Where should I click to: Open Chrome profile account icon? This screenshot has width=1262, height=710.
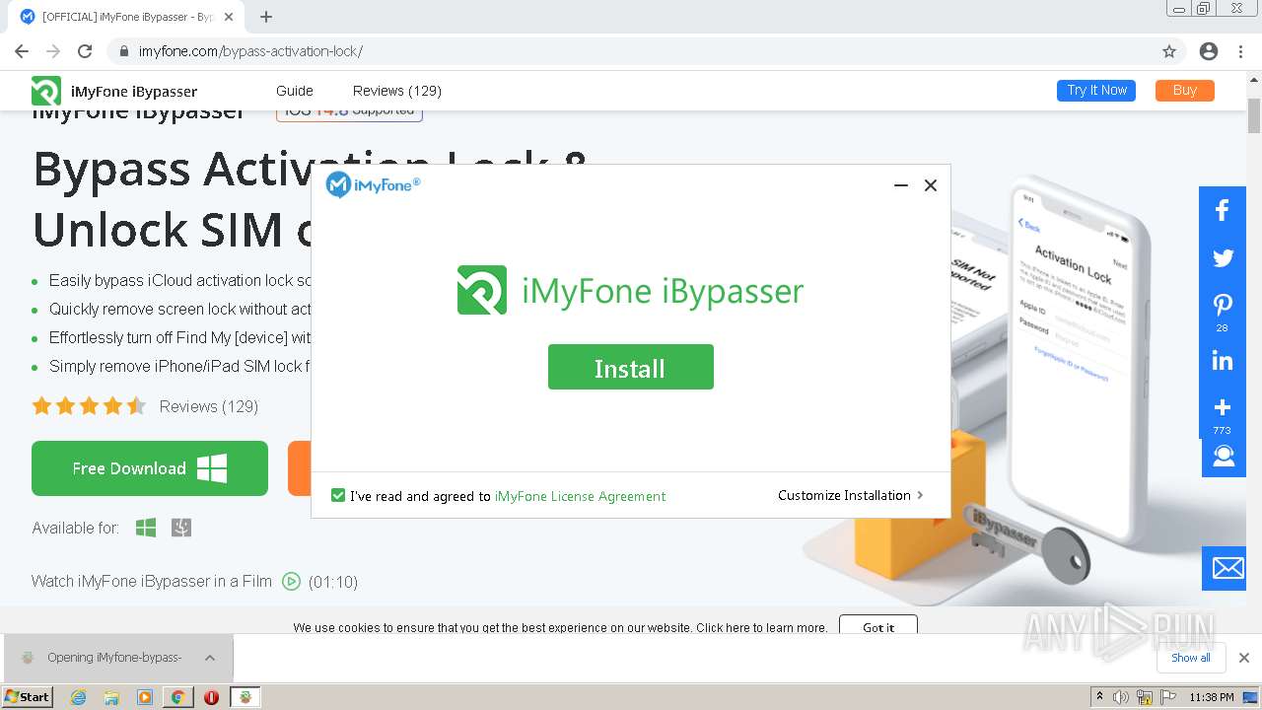(x=1209, y=51)
